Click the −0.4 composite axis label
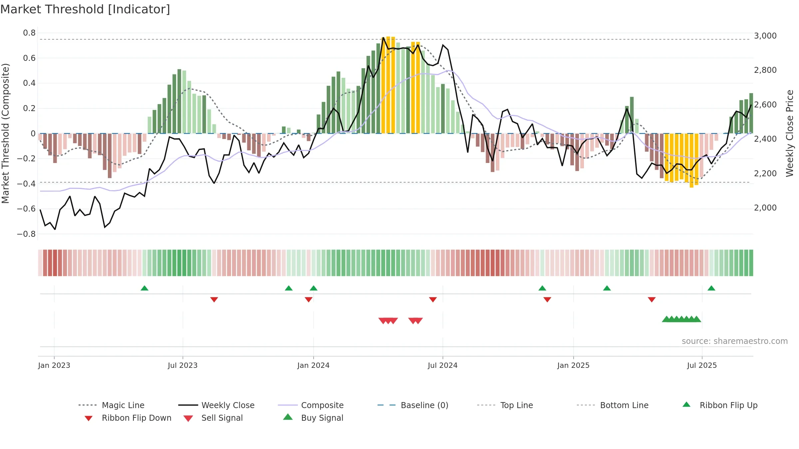The image size is (799, 449). coord(26,184)
